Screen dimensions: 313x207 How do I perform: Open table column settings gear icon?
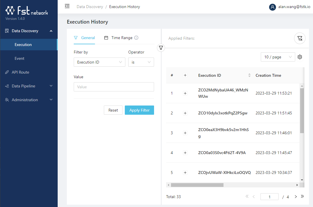click(x=300, y=57)
